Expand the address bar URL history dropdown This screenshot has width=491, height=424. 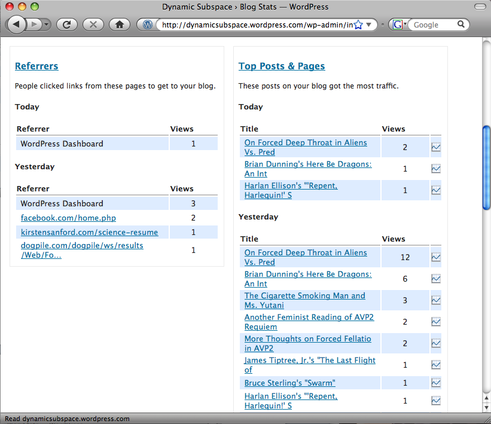pos(369,25)
